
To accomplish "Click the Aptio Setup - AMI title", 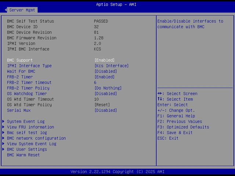I will click(x=116, y=4).
